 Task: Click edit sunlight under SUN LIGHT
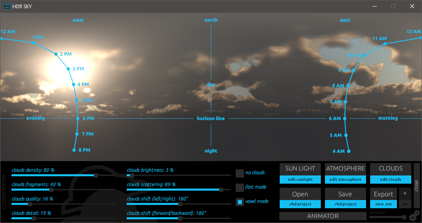300,180
